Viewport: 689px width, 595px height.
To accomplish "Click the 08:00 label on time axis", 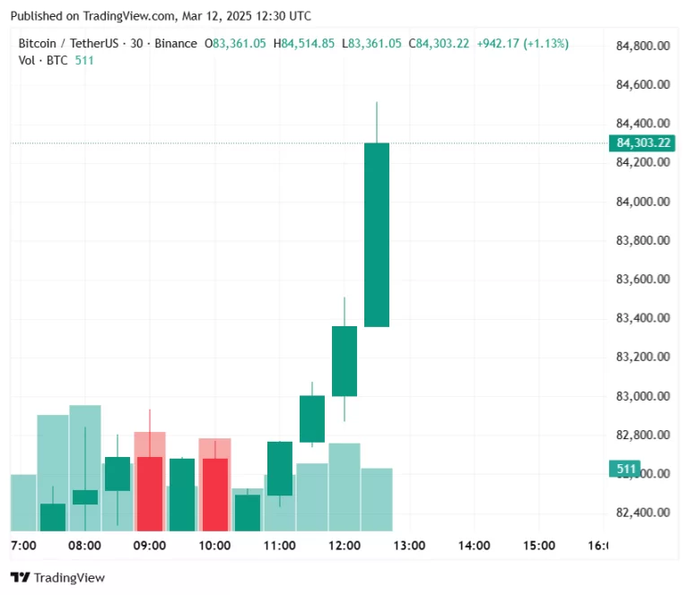I will [x=84, y=546].
